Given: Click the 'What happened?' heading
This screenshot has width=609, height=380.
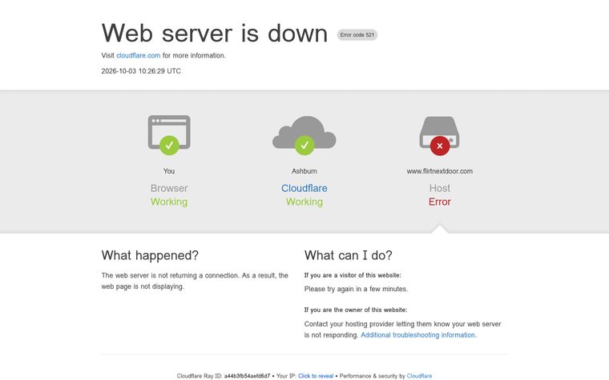Looking at the screenshot, I should click(x=150, y=255).
